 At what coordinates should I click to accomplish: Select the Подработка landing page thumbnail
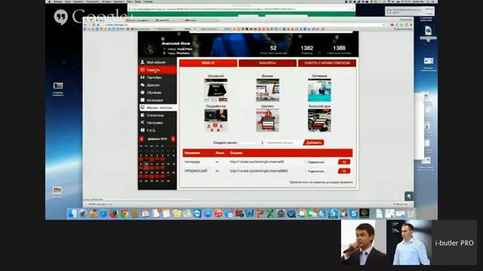[216, 120]
